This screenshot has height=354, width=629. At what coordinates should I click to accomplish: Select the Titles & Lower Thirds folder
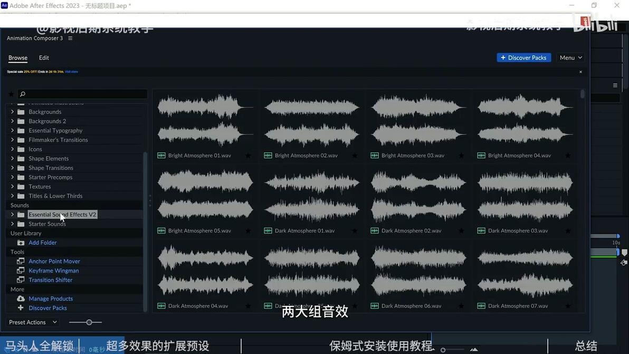[55, 196]
